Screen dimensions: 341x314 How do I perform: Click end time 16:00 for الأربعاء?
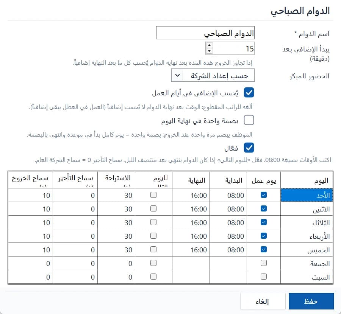tap(191, 236)
